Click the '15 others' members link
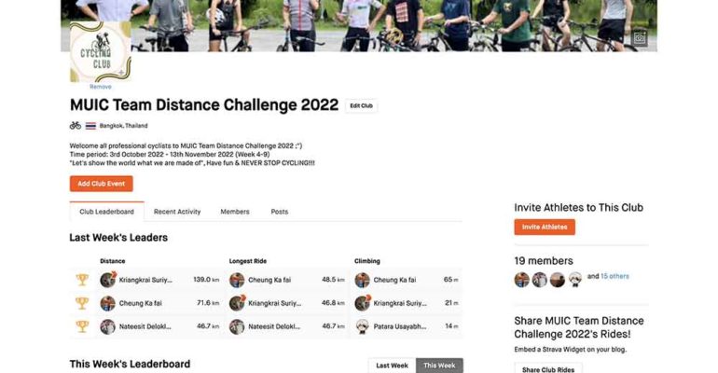Screen dimensions: 718x373 coord(614,276)
